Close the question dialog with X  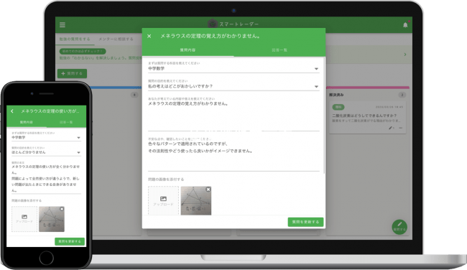(x=149, y=36)
